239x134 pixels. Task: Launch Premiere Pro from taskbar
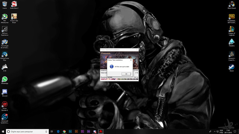tap(83, 131)
